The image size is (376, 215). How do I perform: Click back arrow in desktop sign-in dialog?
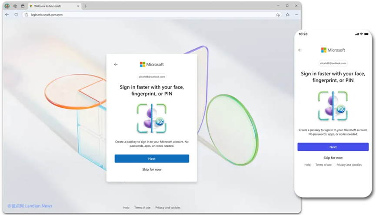[x=116, y=64]
